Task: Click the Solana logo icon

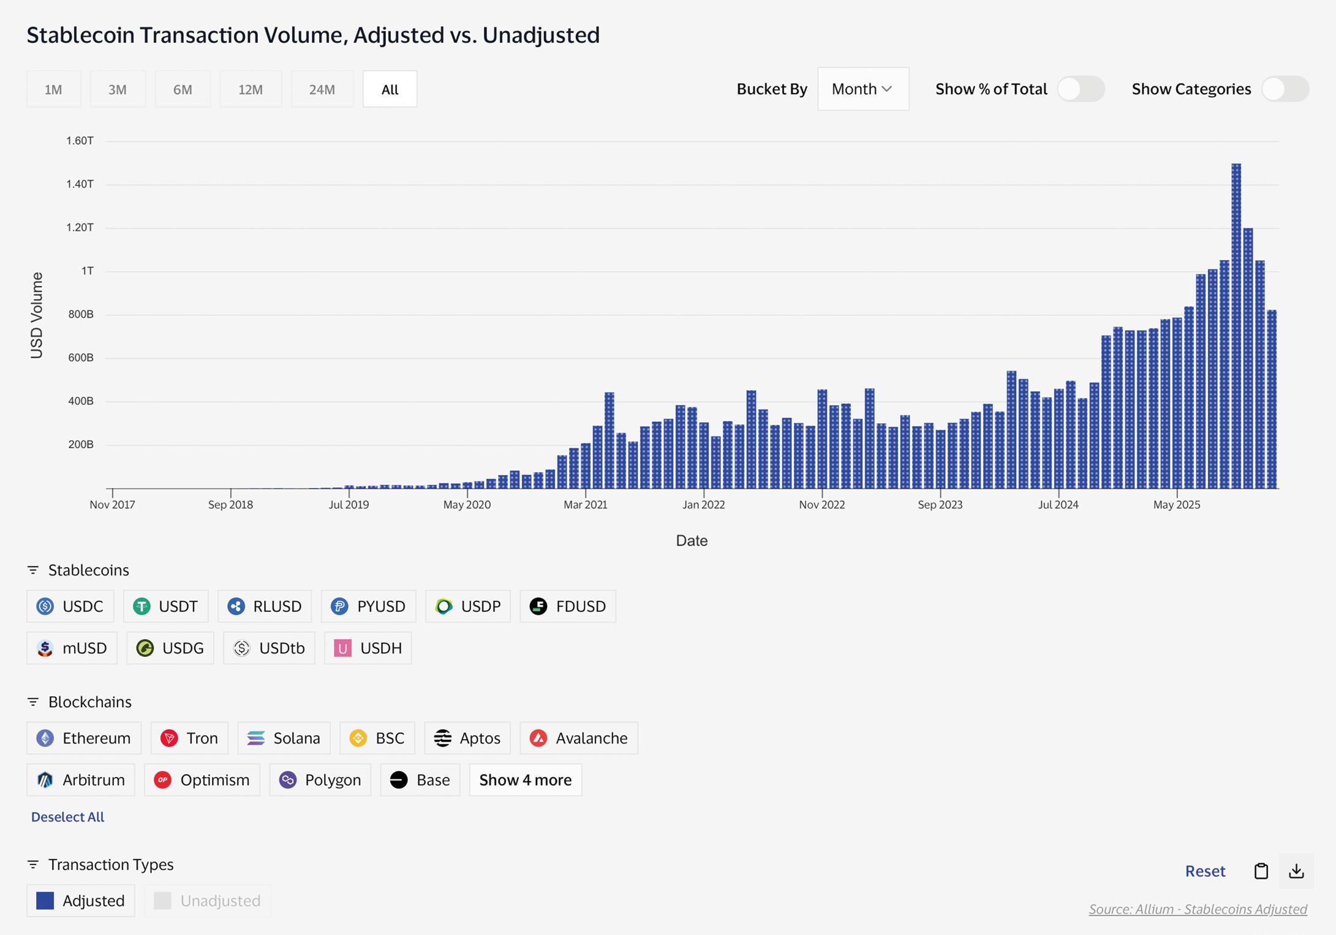Action: (256, 738)
